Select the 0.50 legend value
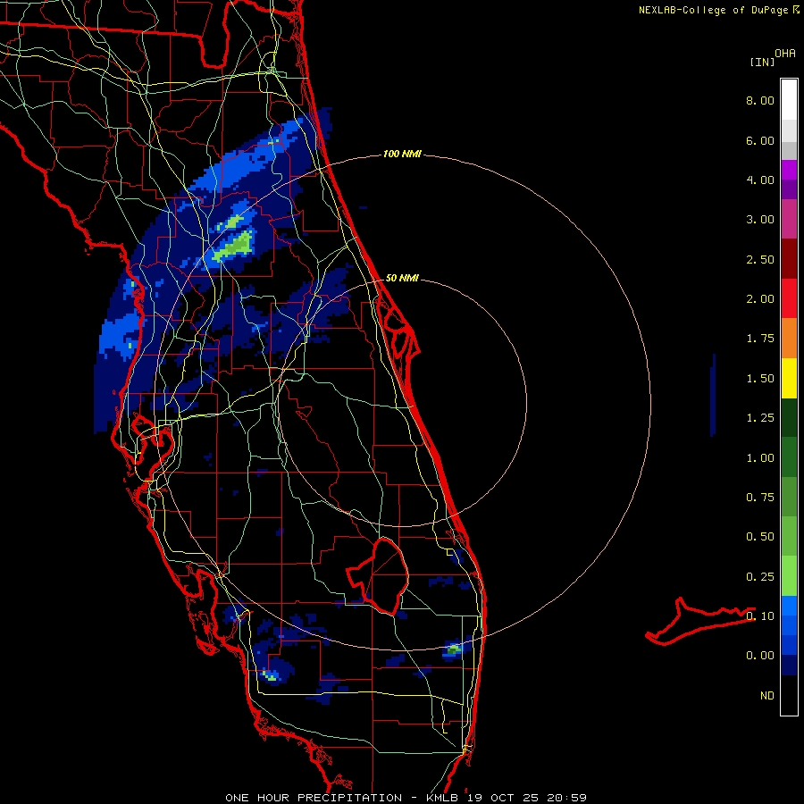Screen dimensions: 804x804 coord(760,537)
